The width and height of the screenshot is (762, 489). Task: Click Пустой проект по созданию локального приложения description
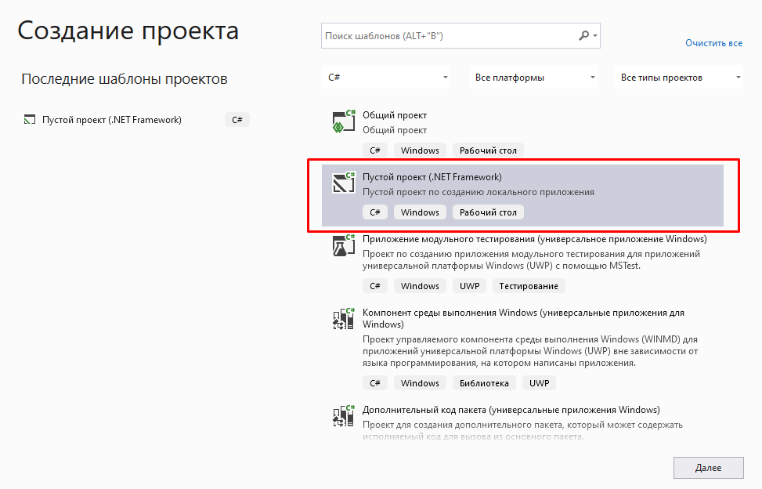click(x=479, y=192)
